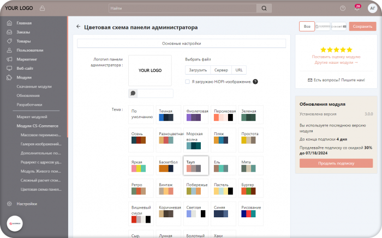Select the Темная theme swatch
Image resolution: width=382 pixels, height=238 pixels.
coord(168,115)
